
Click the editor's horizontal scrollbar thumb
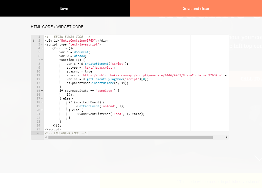[x=130, y=137]
